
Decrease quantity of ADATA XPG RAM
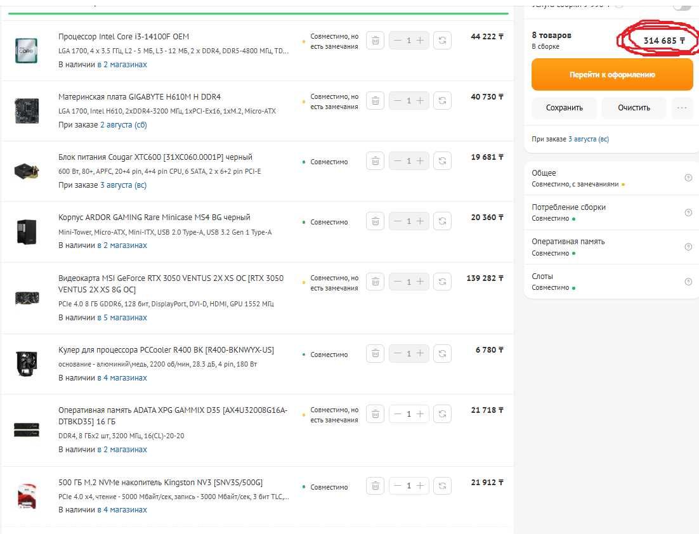point(398,414)
